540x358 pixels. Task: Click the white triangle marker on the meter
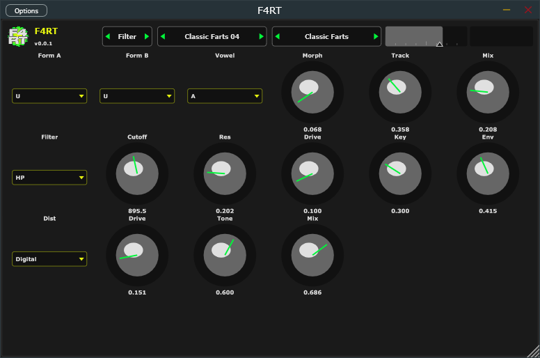(x=439, y=44)
